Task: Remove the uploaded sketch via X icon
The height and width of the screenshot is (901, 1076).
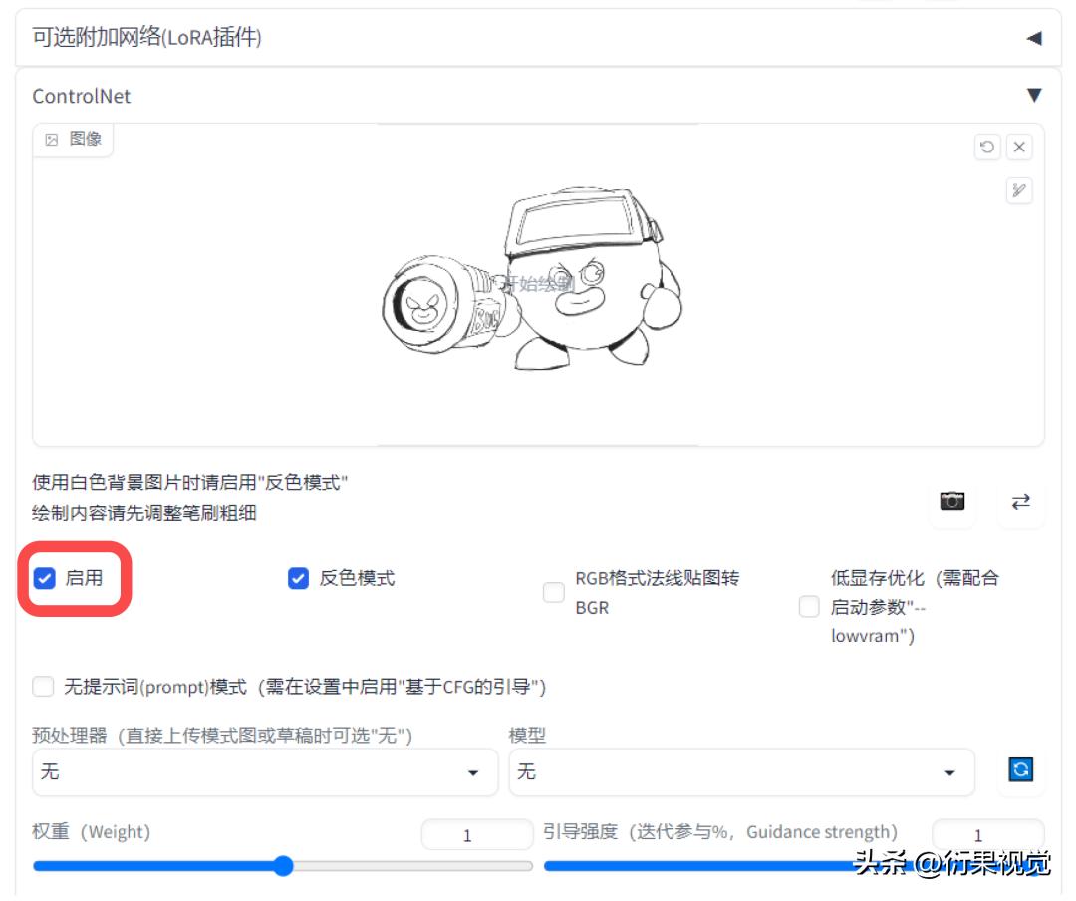Action: [x=1019, y=148]
